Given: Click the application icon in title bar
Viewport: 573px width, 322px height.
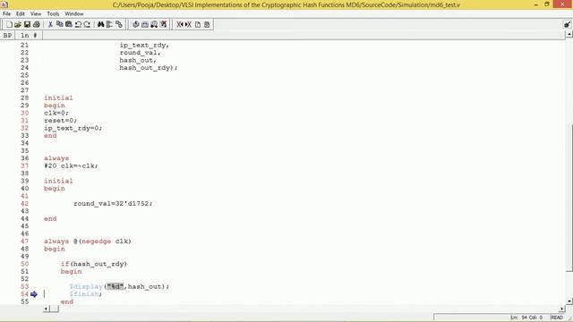Looking at the screenshot, I should coord(4,4).
